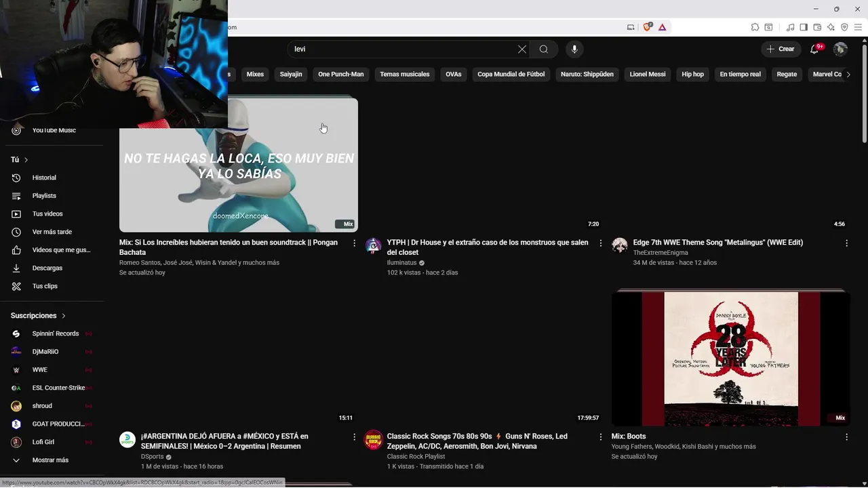Screen dimensions: 868x488
Task: Open the account avatar menu
Action: click(840, 49)
